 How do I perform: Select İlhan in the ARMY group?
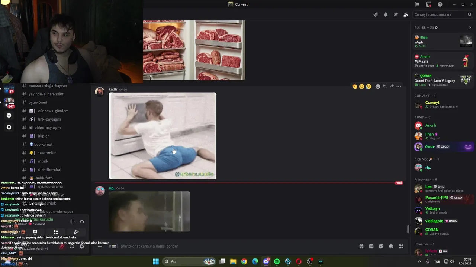pos(443,136)
